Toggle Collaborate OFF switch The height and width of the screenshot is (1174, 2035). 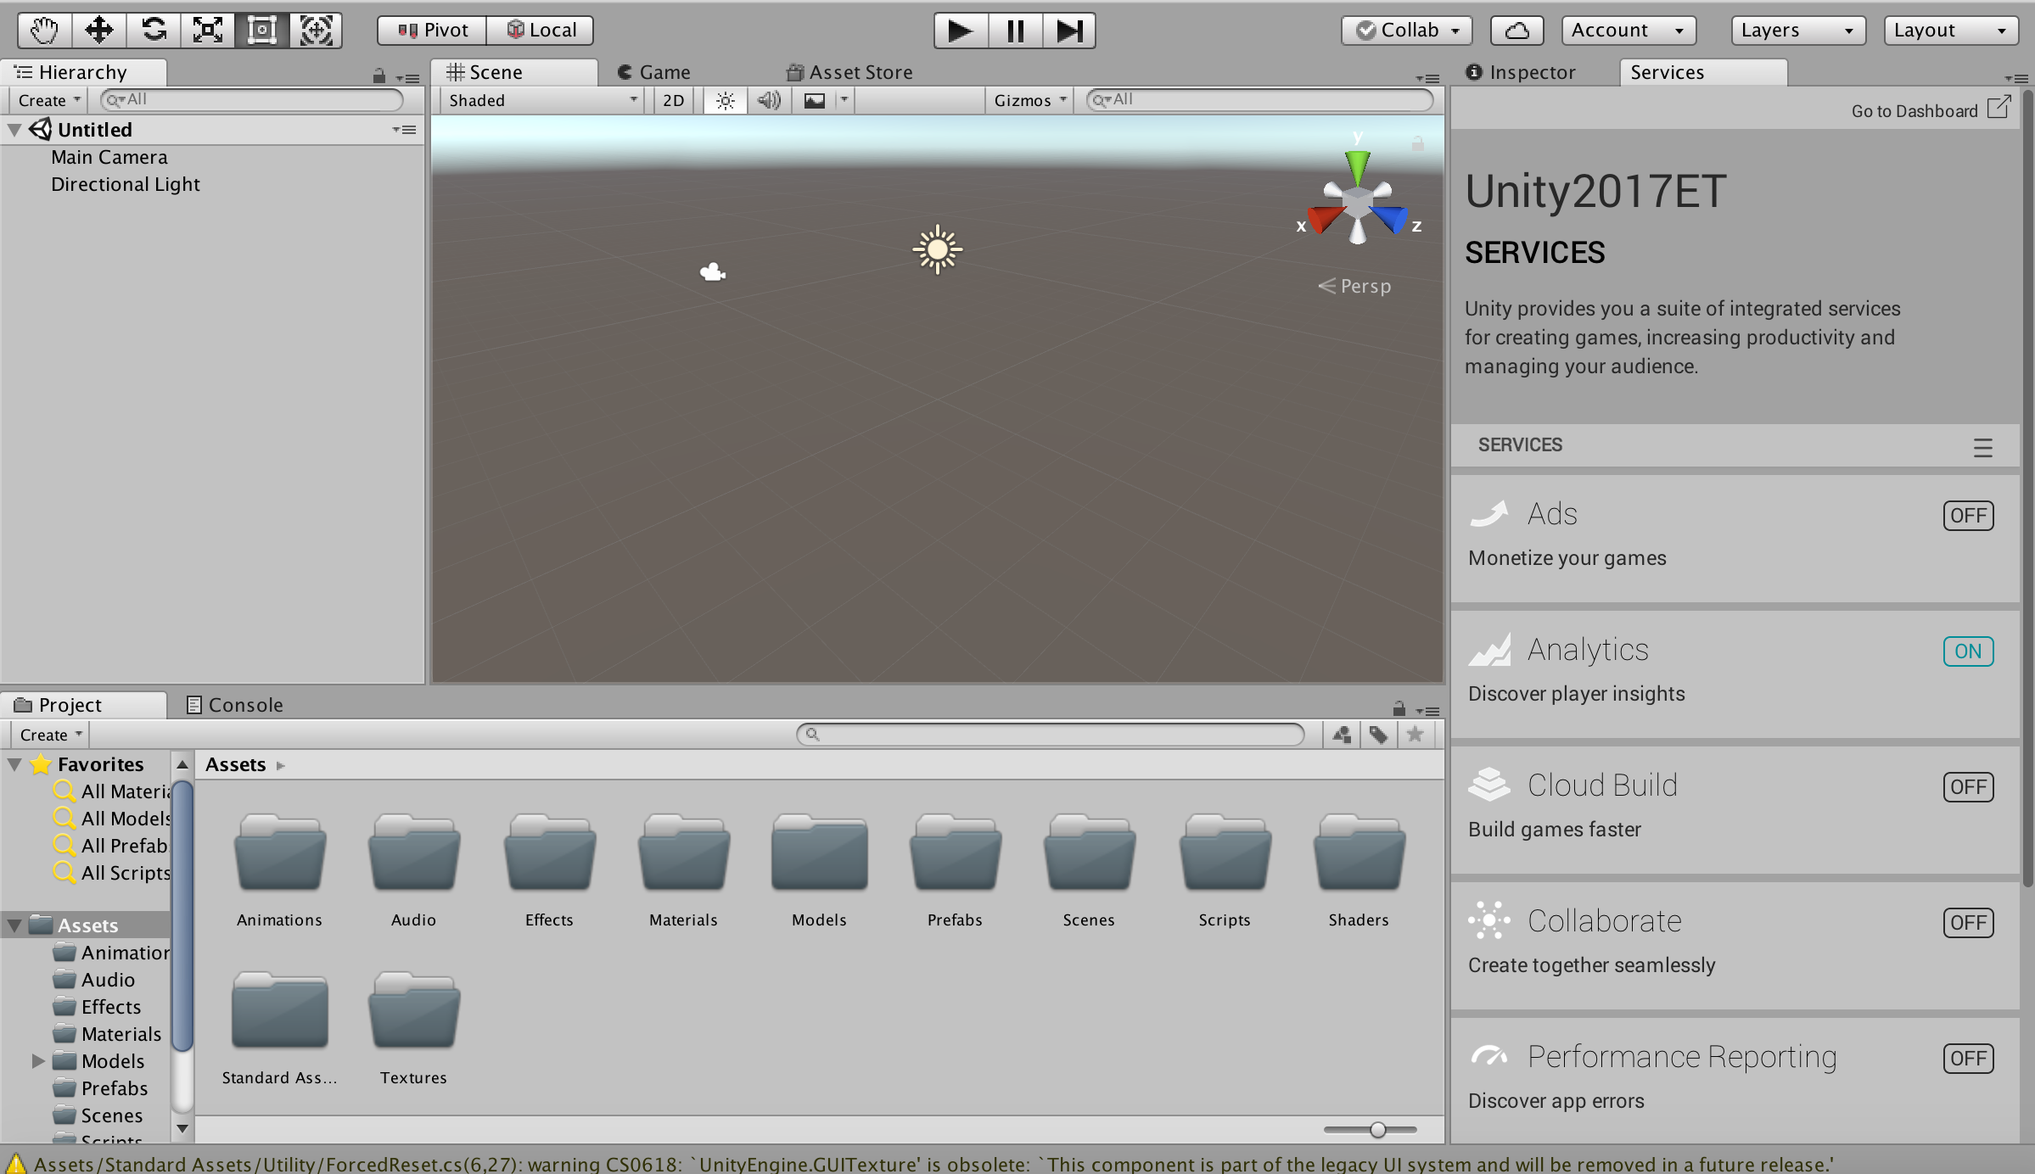1968,923
